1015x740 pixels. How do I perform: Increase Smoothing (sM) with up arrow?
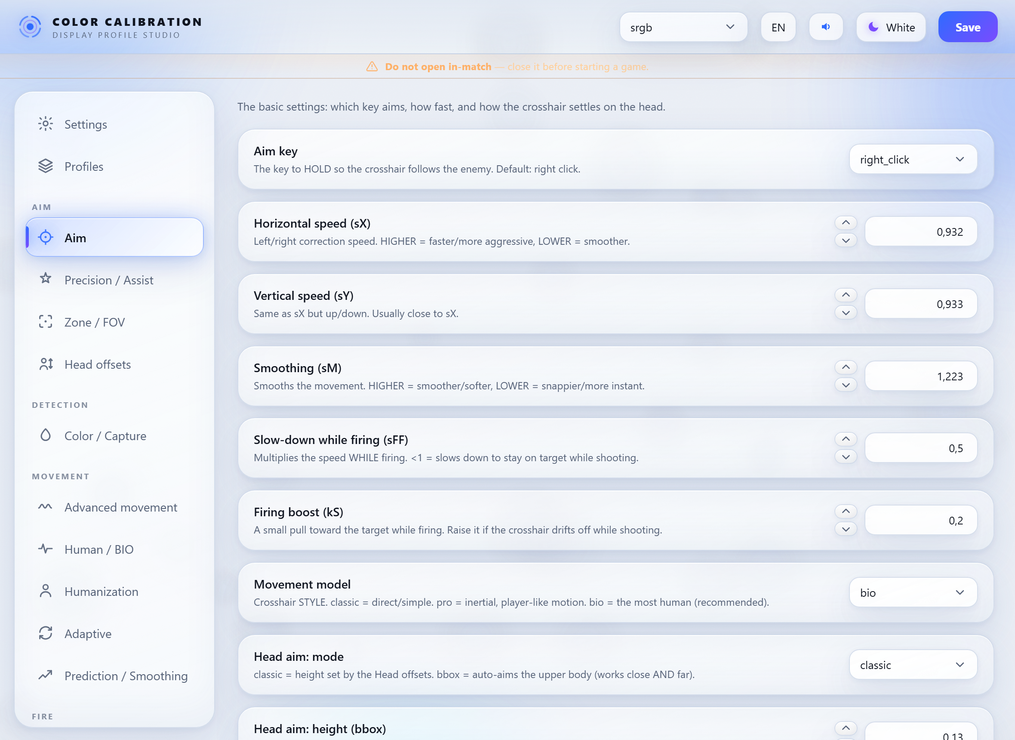pyautogui.click(x=846, y=367)
